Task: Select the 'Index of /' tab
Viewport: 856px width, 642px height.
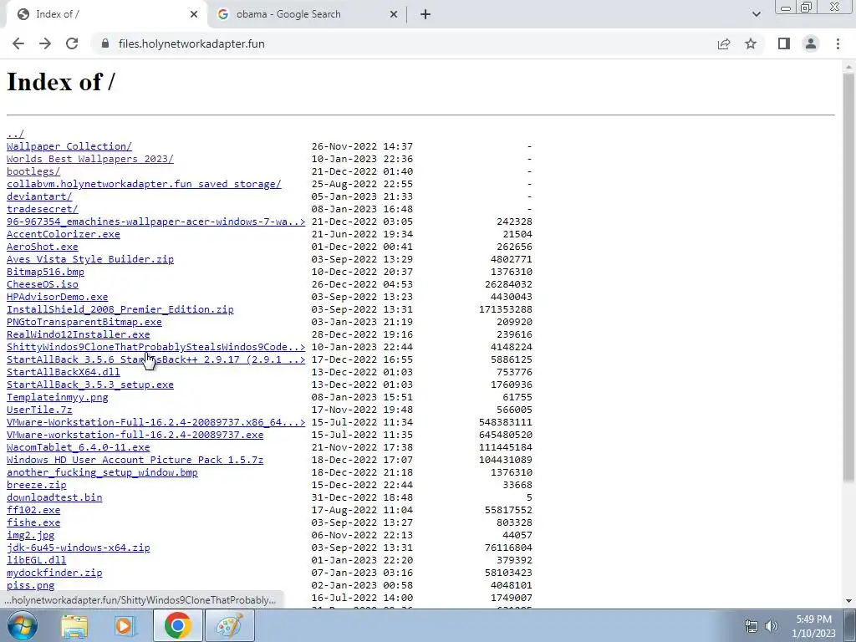Action: click(106, 14)
